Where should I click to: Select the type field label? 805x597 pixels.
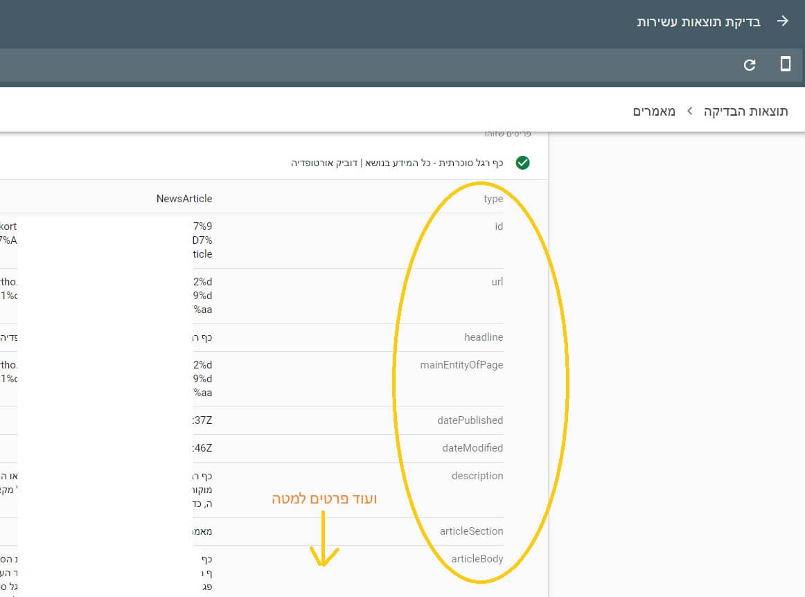point(493,199)
